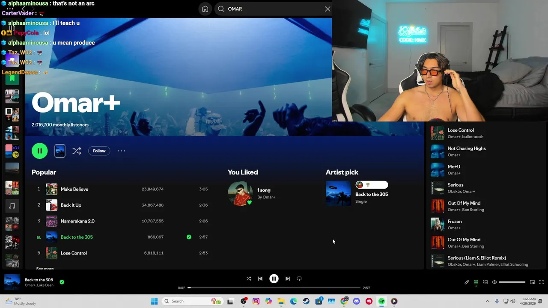Toggle the liked check next to now playing title
The image size is (548, 308).
tap(62, 282)
